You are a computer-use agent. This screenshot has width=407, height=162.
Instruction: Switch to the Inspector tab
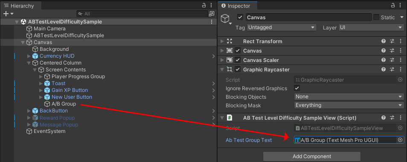[238, 6]
